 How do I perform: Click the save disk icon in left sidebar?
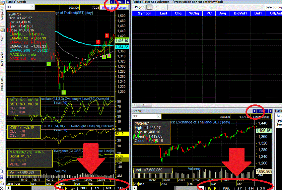point(2,177)
